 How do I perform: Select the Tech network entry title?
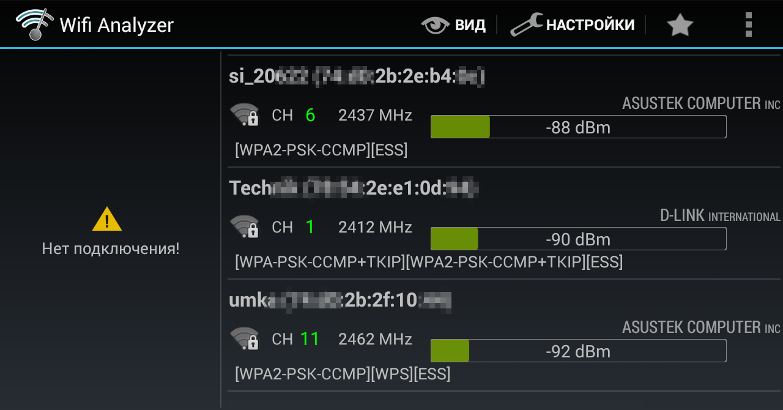coord(353,188)
